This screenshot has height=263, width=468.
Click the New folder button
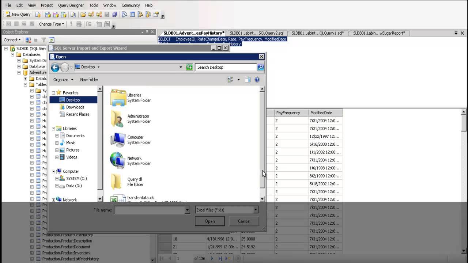click(89, 80)
